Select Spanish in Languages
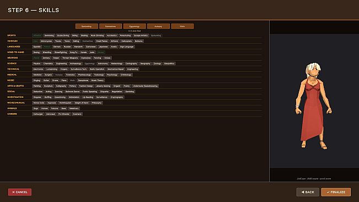 [x=37, y=47]
